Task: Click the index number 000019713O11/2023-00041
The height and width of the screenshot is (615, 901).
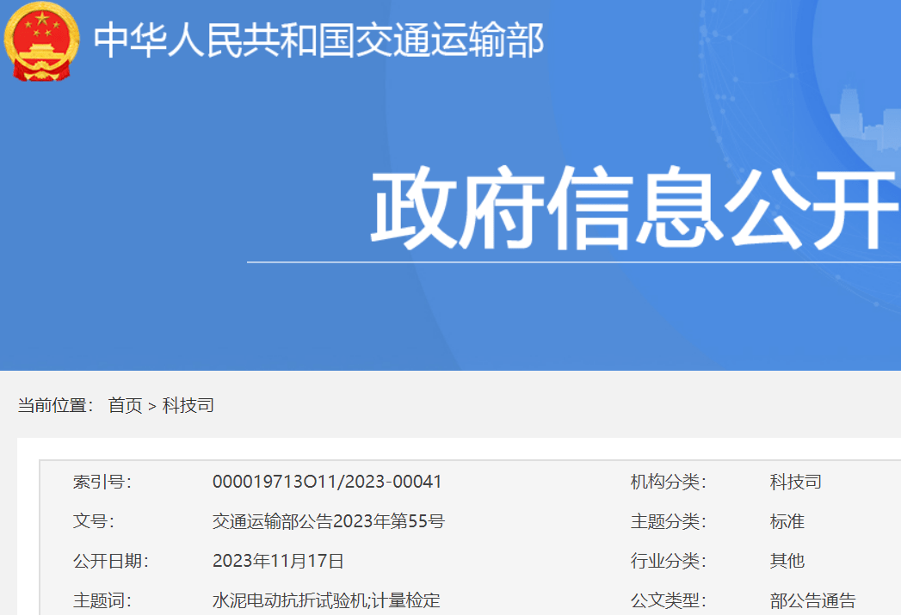Action: tap(328, 483)
